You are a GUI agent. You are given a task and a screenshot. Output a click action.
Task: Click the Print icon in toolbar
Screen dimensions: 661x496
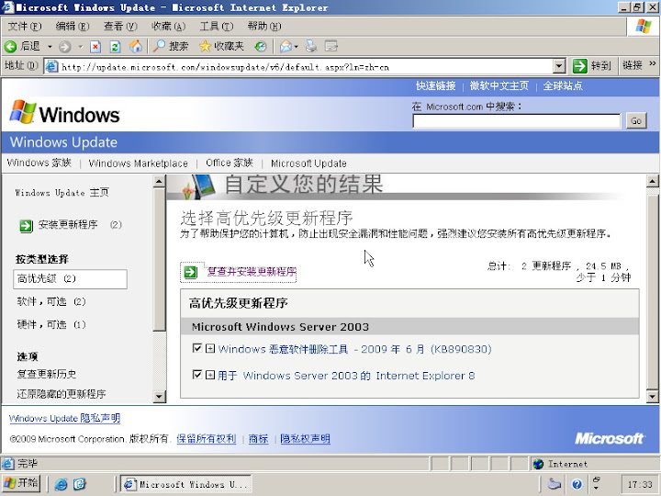tap(311, 46)
